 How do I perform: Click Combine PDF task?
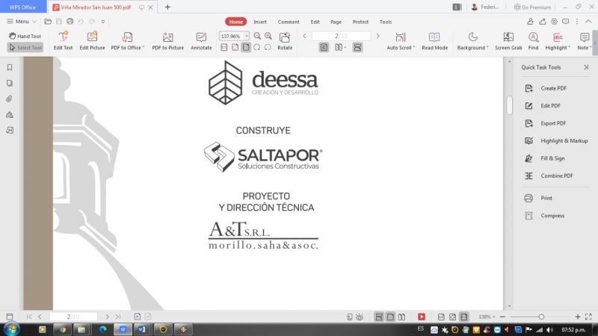549,176
